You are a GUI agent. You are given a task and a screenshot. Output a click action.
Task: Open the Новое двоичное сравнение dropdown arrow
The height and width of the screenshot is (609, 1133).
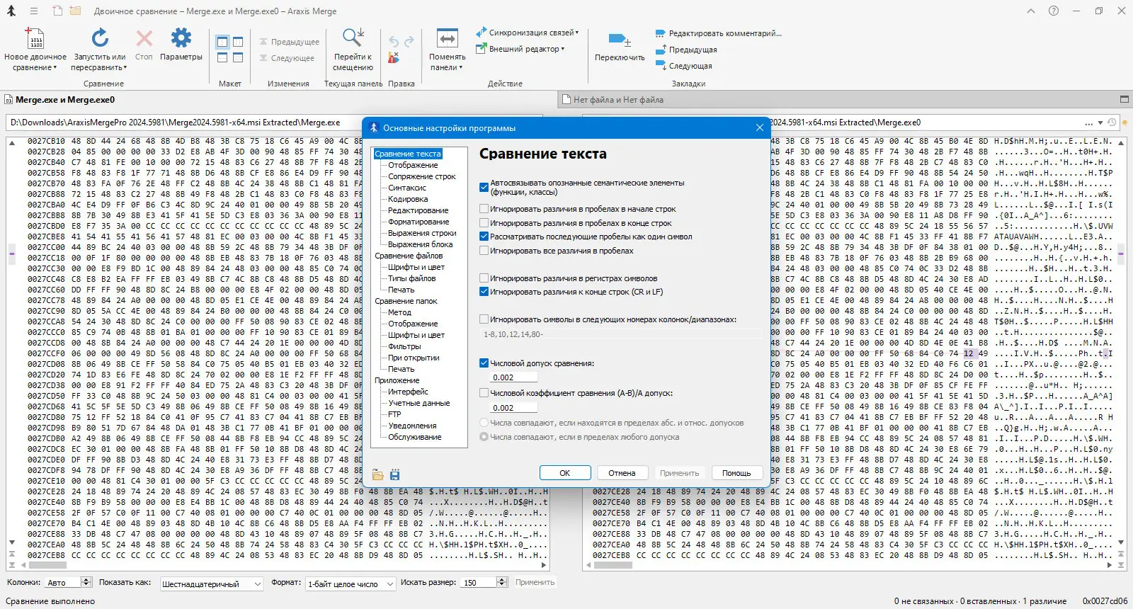tap(55, 68)
